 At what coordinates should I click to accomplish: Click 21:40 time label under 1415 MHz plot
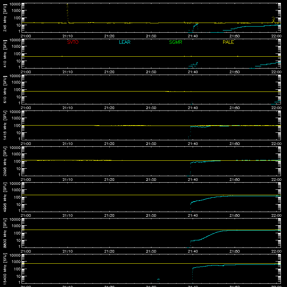pos(193,144)
